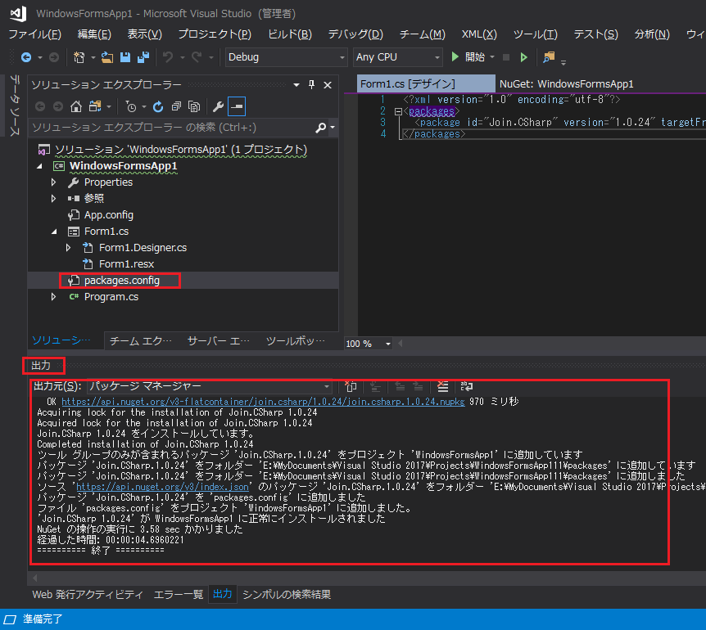This screenshot has height=630, width=706.
Task: Open the Debug configuration dropdown
Action: [285, 57]
